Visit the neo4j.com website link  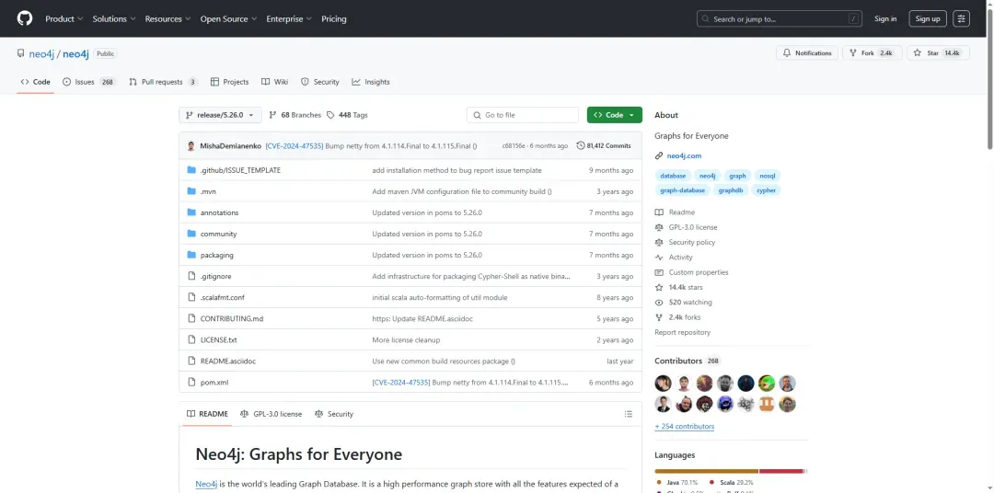[684, 155]
